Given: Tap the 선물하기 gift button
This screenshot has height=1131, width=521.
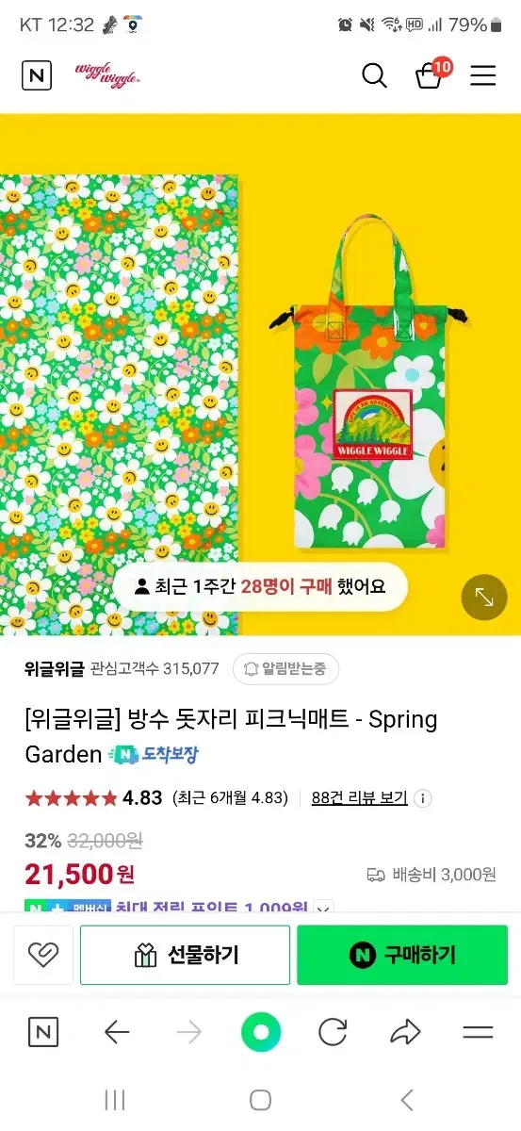Looking at the screenshot, I should pos(185,955).
